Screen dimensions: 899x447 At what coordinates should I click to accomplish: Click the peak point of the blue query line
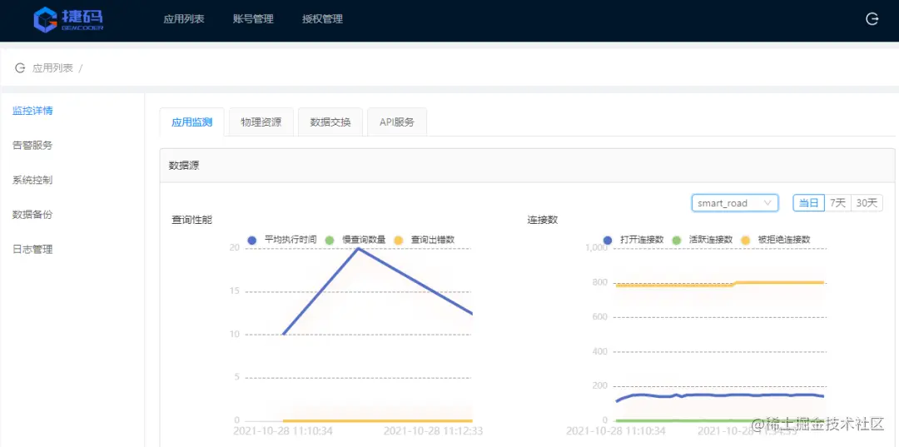pos(358,248)
